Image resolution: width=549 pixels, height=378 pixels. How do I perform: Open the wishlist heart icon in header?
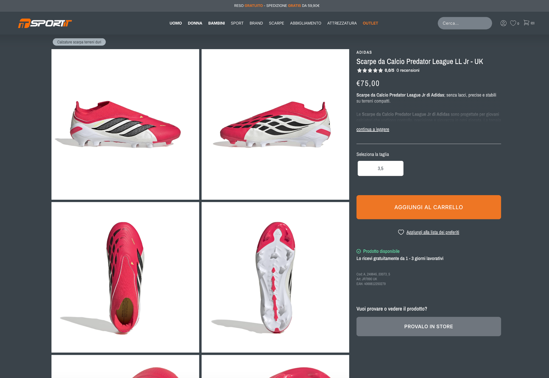point(513,23)
